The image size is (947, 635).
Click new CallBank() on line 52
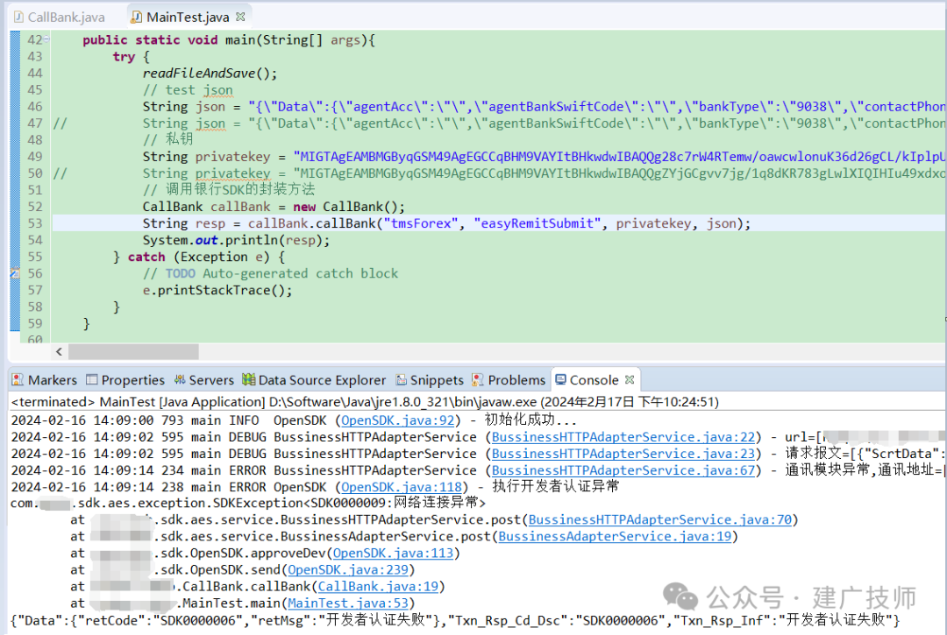point(348,207)
